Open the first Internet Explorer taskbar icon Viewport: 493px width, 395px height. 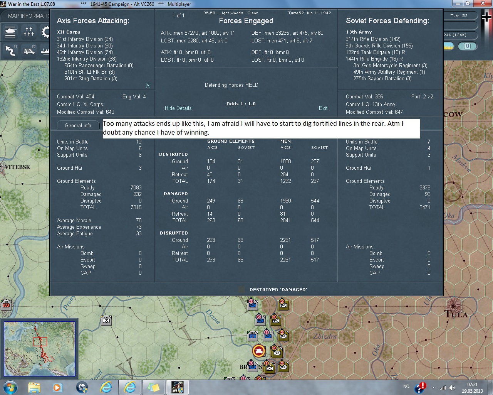pyautogui.click(x=106, y=387)
